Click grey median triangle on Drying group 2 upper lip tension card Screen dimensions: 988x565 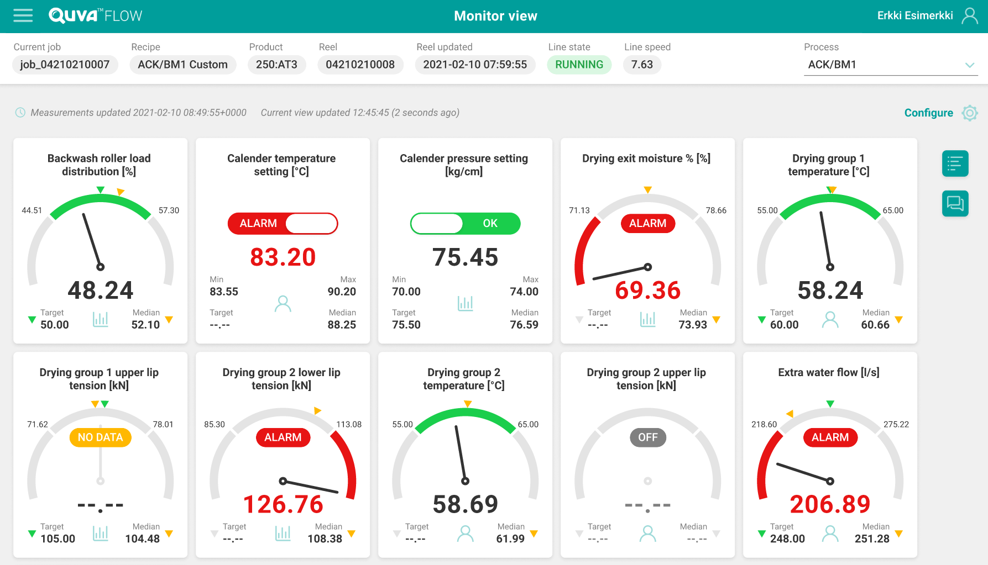(x=717, y=534)
